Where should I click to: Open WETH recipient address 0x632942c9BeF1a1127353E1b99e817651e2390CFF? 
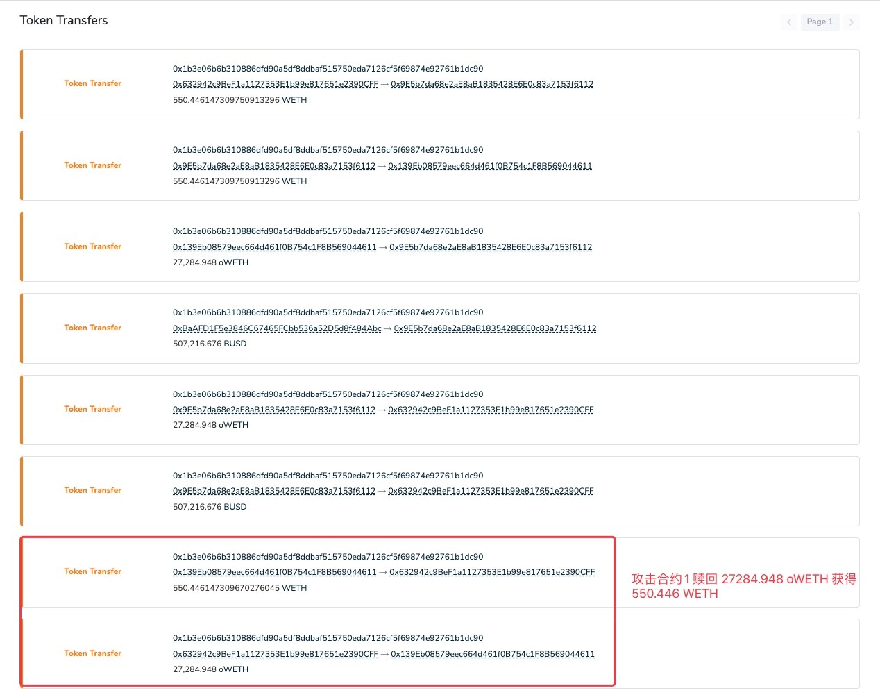[x=492, y=572]
